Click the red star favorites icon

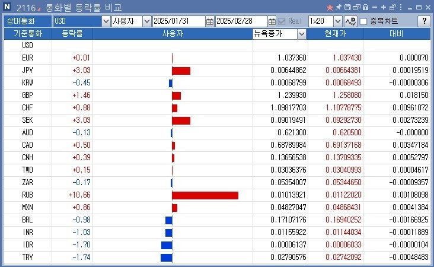tap(330, 7)
